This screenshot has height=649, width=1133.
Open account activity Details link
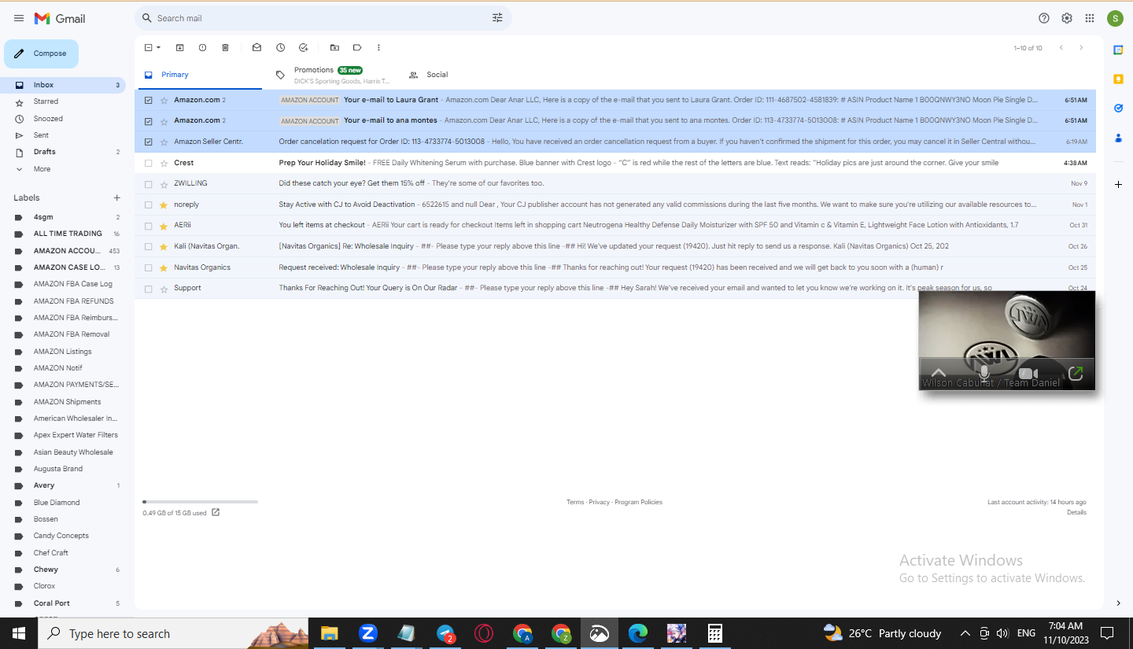tap(1076, 512)
